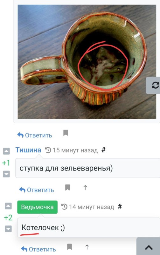Upvote Ведьмочка's comment
The image size is (160, 255).
tap(8, 206)
